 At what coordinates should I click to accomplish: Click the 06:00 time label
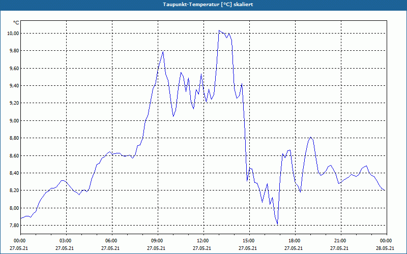point(112,241)
